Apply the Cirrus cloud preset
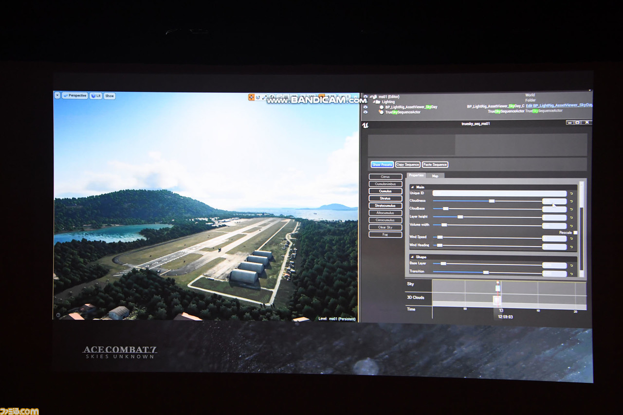The image size is (623, 415). (385, 177)
